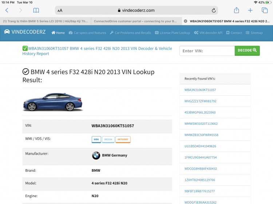This screenshot has height=204, width=273.
Task: Open the Sitemap link
Action: pos(254,33)
